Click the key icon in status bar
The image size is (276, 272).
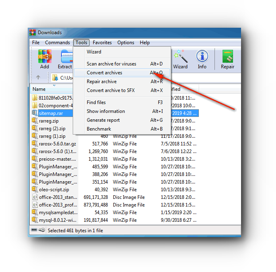[42, 230]
